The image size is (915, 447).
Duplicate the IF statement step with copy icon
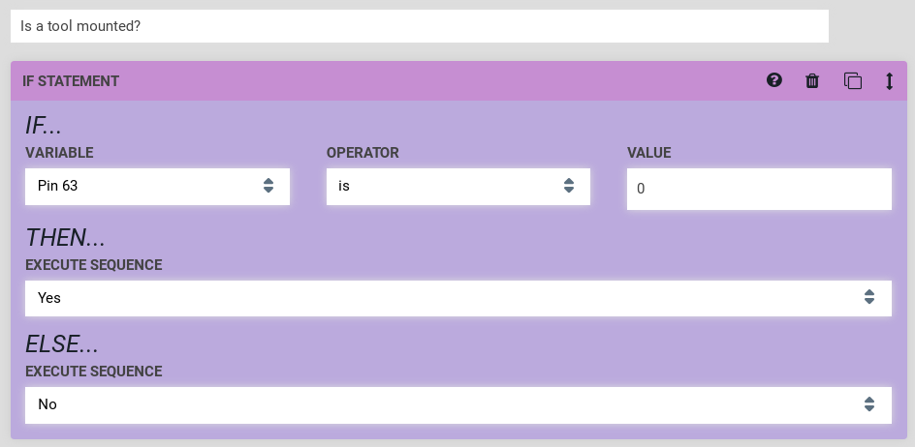(x=852, y=81)
